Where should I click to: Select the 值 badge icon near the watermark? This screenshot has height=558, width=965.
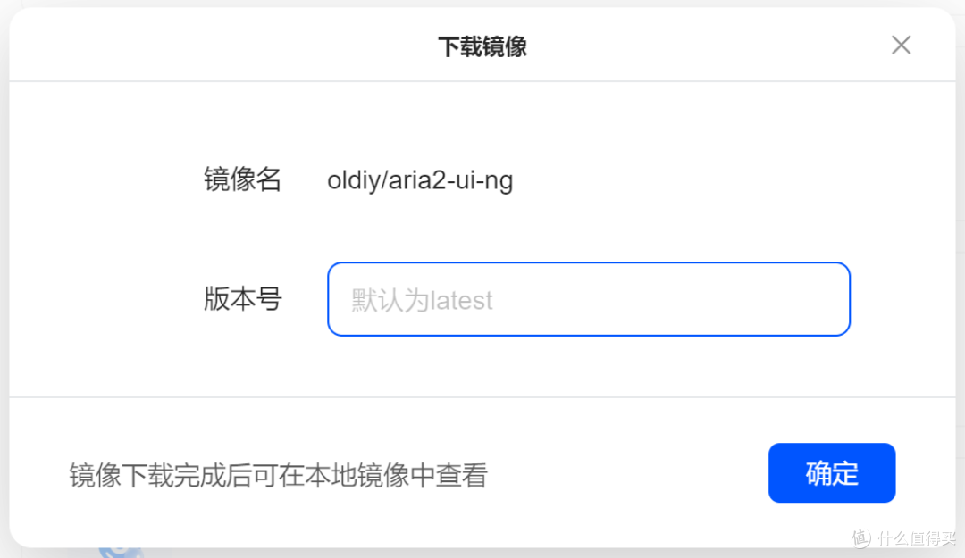(x=860, y=536)
